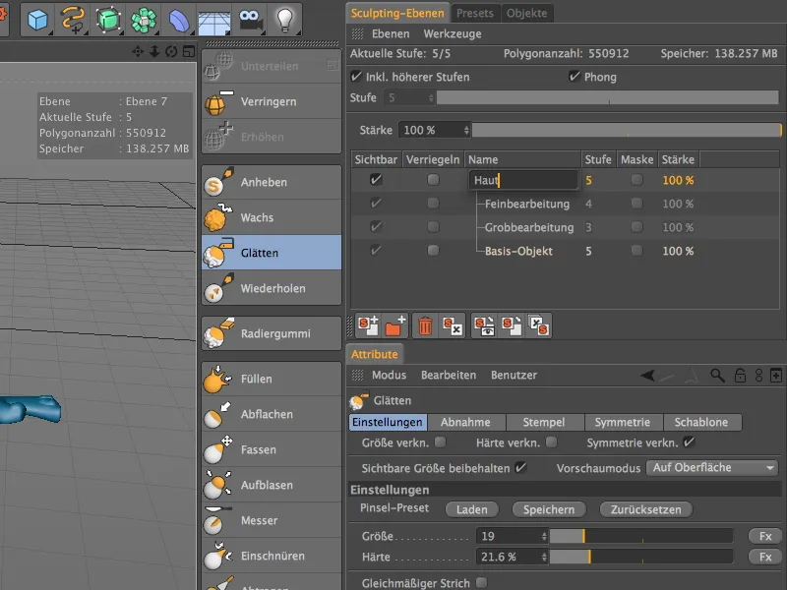Image resolution: width=787 pixels, height=590 pixels.
Task: Open the Modus menu
Action: pyautogui.click(x=389, y=375)
